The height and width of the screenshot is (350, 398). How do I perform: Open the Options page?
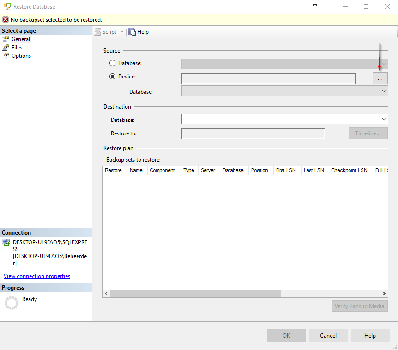21,56
